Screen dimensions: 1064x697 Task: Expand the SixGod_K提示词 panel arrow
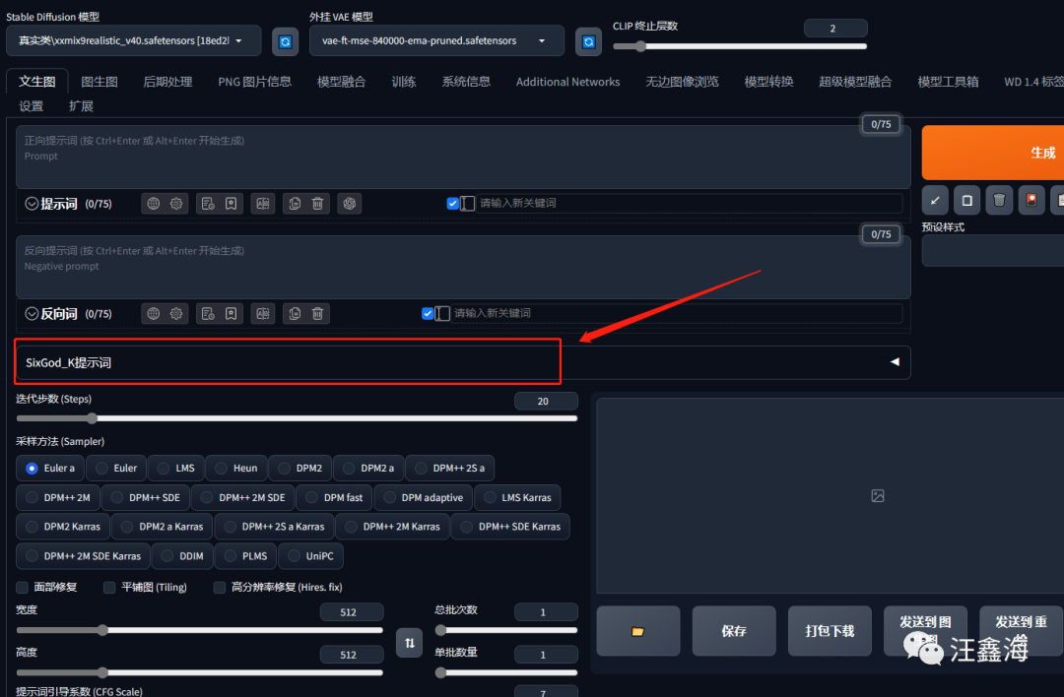[895, 362]
